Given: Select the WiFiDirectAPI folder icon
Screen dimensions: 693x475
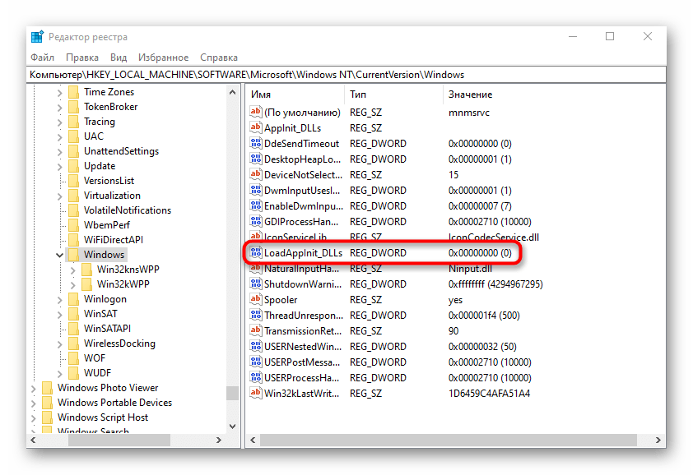Looking at the screenshot, I should (74, 240).
